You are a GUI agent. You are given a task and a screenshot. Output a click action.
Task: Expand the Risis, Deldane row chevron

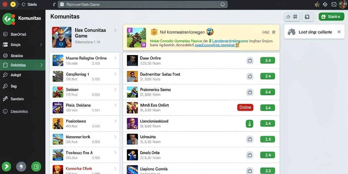[x=115, y=105]
